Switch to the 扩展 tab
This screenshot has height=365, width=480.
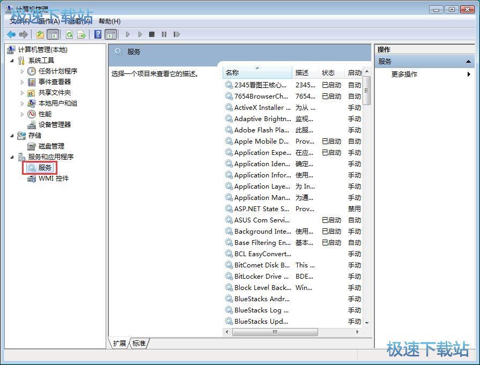pos(120,343)
